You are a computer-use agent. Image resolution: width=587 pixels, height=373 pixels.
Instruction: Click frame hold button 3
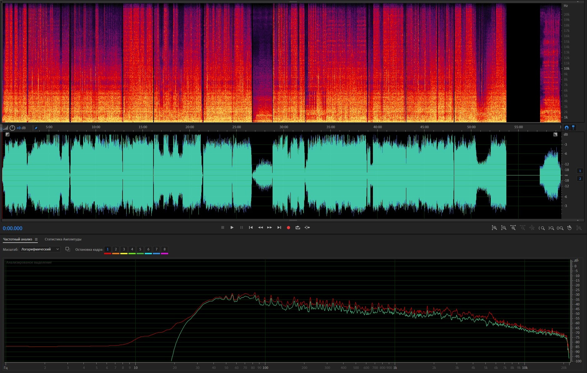[x=124, y=249]
